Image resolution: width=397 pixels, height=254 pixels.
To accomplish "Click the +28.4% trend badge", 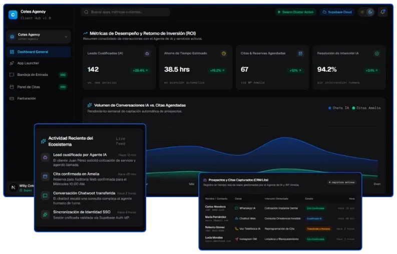I will point(140,70).
